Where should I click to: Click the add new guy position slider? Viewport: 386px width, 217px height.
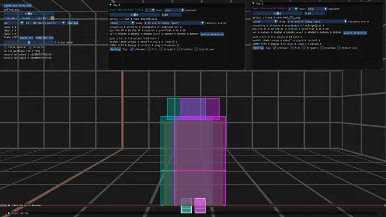[x=29, y=14]
